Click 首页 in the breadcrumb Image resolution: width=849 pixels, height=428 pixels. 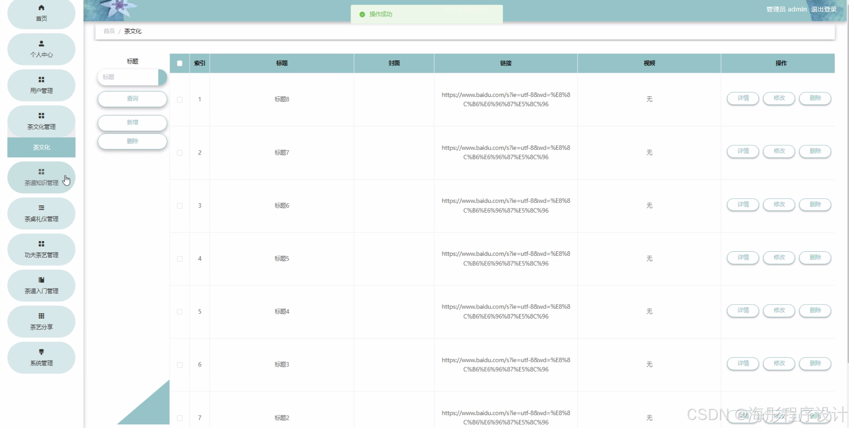pos(109,31)
